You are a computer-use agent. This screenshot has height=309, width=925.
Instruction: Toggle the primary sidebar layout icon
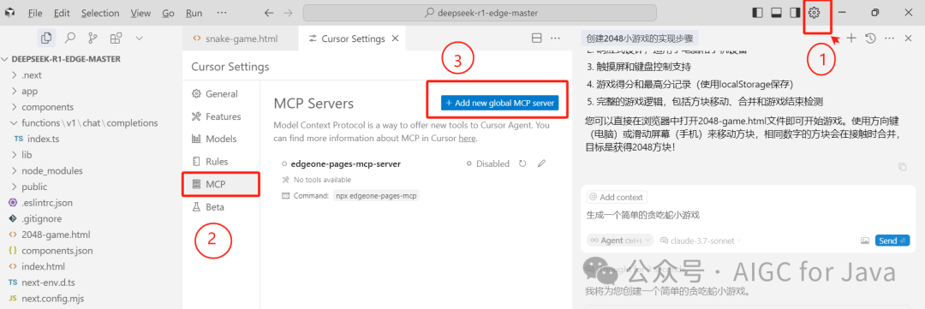758,12
